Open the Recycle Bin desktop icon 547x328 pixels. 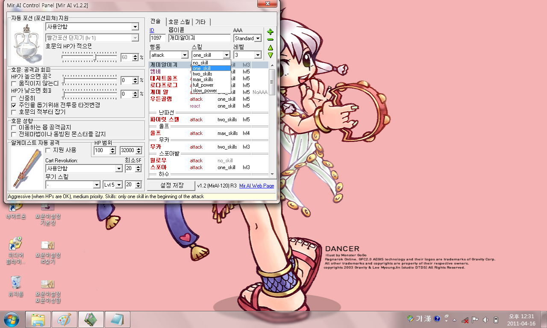click(16, 282)
